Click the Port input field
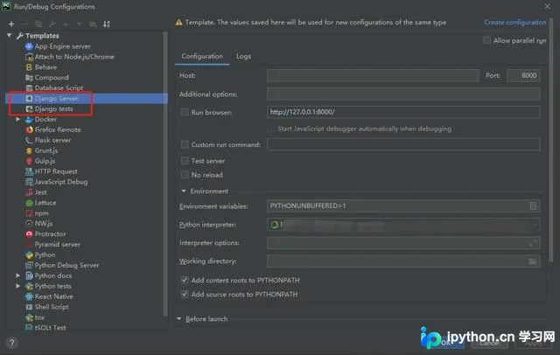Viewport: 560px width, 355px height. [523, 76]
